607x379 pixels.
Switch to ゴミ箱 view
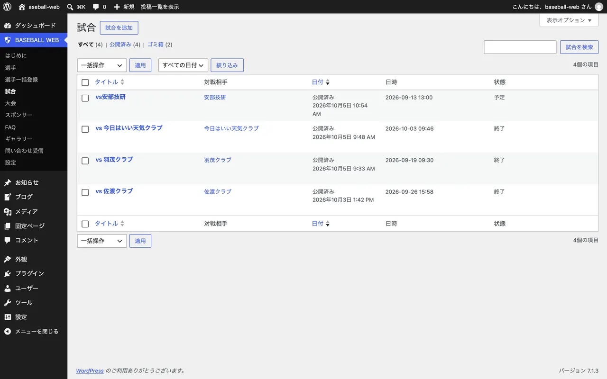tap(155, 45)
